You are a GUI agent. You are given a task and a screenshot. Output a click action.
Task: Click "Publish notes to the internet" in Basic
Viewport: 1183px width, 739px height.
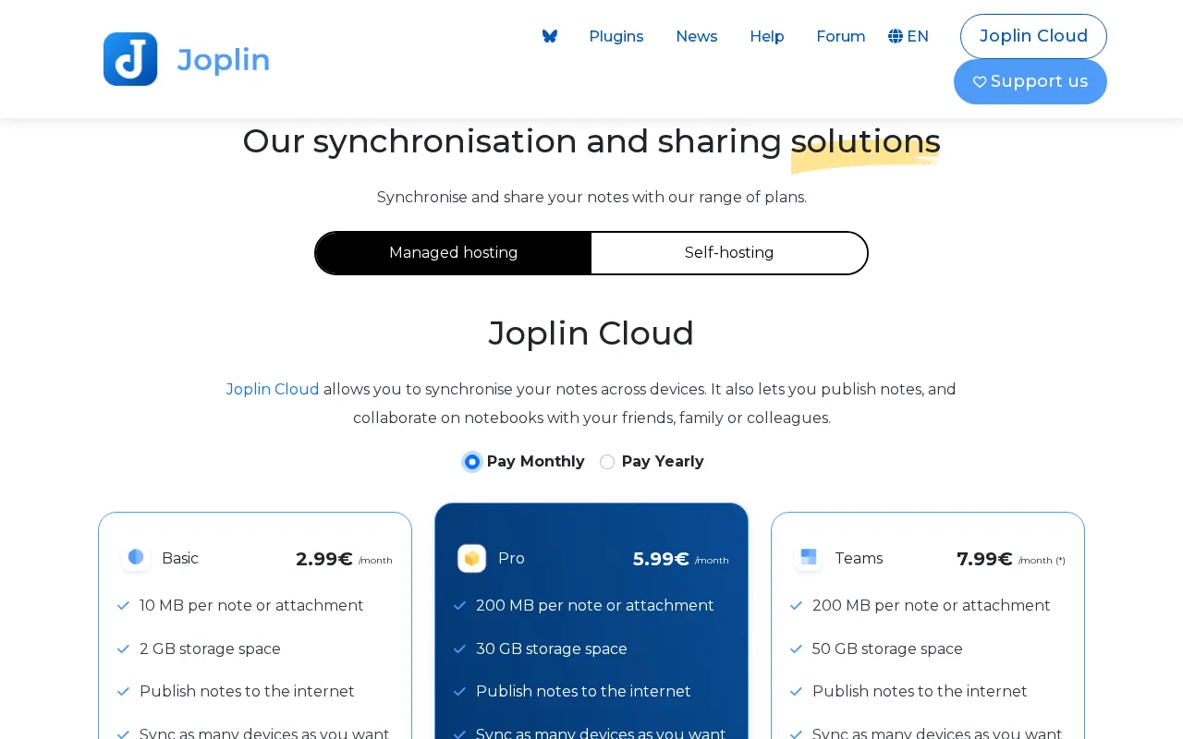click(x=247, y=692)
